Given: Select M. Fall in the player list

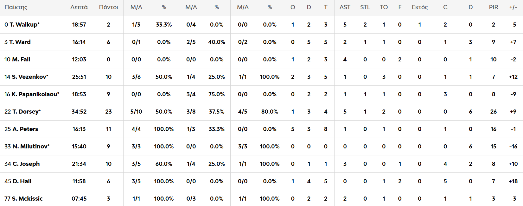Looking at the screenshot, I should 21,59.
